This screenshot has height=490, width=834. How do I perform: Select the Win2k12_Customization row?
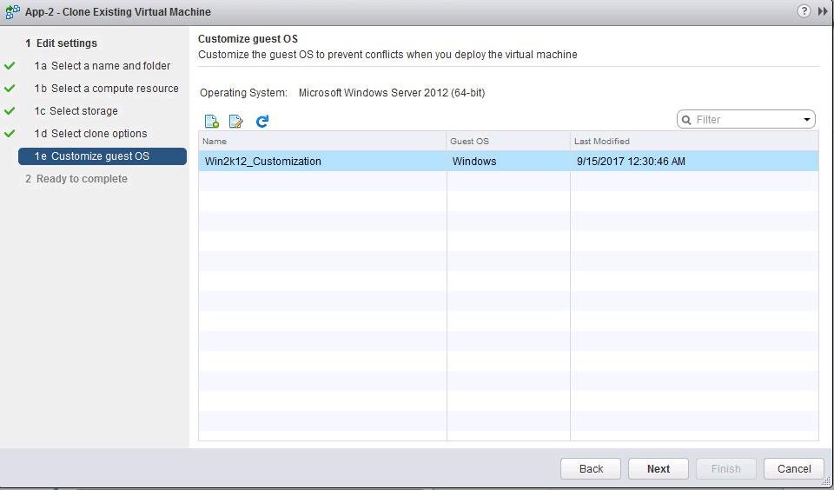(508, 162)
